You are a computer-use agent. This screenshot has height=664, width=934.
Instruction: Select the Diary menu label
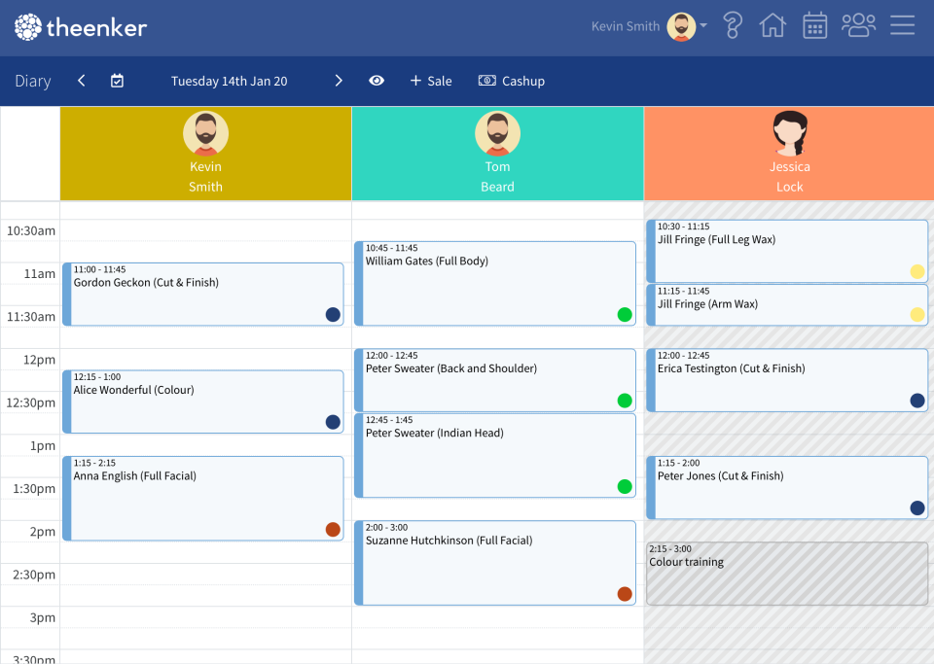click(32, 81)
